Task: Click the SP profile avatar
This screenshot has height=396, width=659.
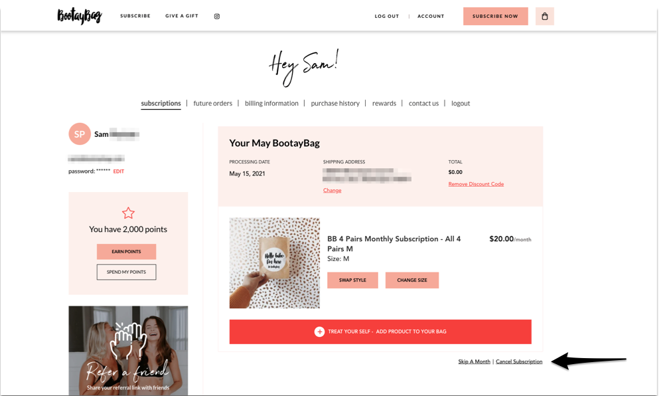Action: (x=80, y=134)
